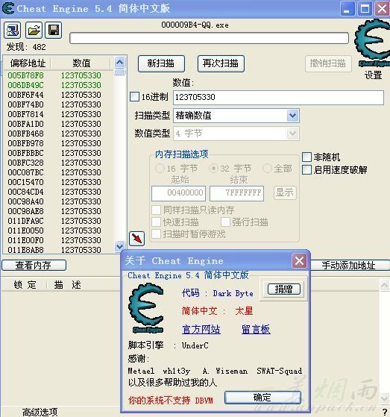Click the 显示 button
Viewport: 390px width, 417px height.
click(x=285, y=192)
